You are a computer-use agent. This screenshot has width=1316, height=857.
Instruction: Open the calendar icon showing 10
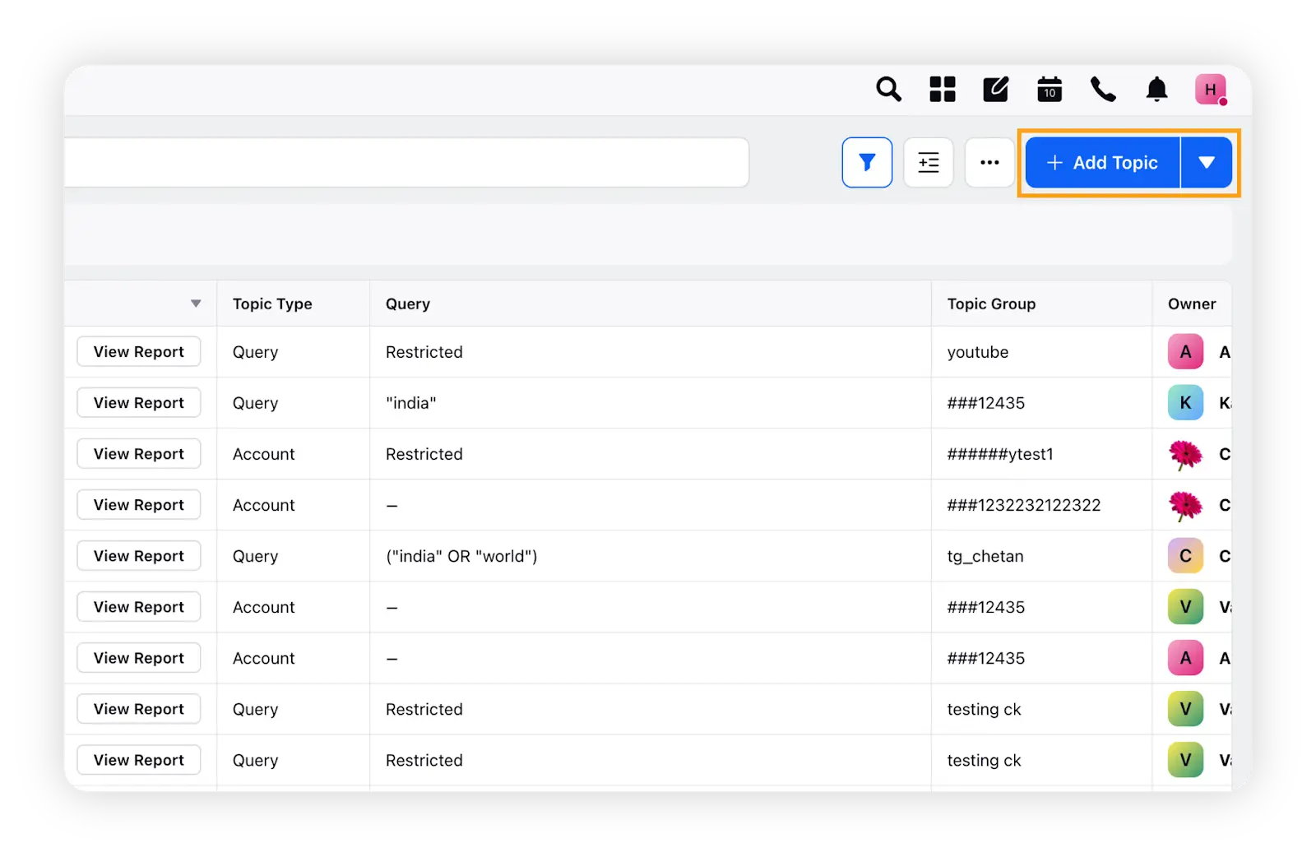[x=1049, y=89]
